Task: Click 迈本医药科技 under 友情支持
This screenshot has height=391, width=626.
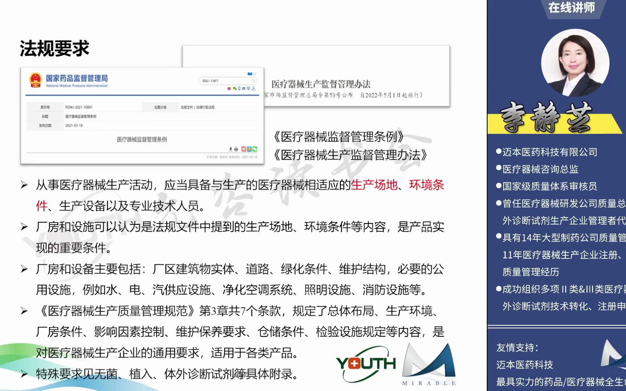Action: pos(525,365)
